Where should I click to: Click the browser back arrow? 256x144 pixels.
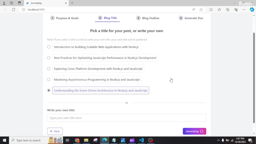coord(5,10)
